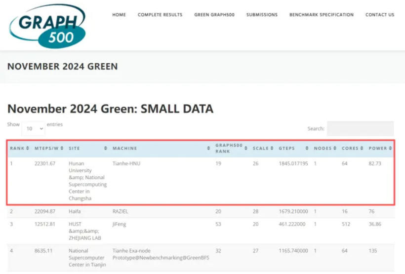Screen dimensions: 405x274
Task: Sort by SCALE column arrows
Action: [x=272, y=148]
